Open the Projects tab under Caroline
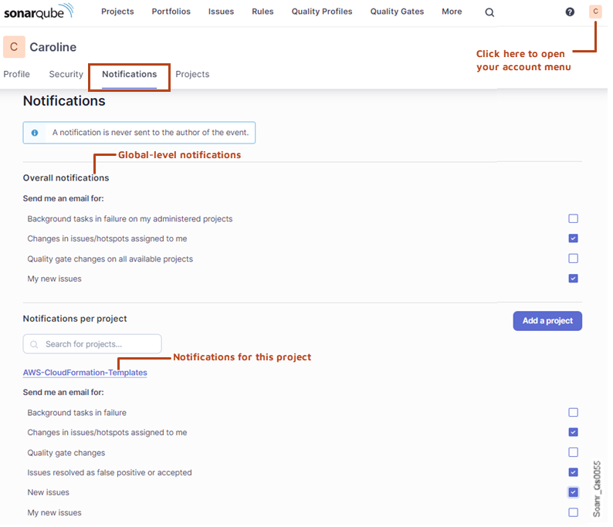The width and height of the screenshot is (613, 527). click(x=192, y=74)
